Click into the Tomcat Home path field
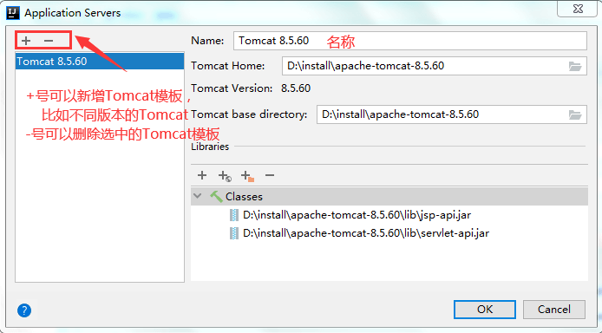The height and width of the screenshot is (333, 602). [x=424, y=66]
